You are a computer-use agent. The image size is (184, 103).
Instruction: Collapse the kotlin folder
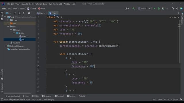coord(14,33)
